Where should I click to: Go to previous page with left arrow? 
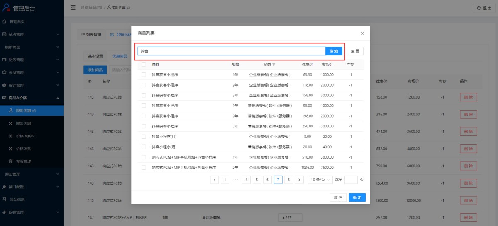click(215, 180)
